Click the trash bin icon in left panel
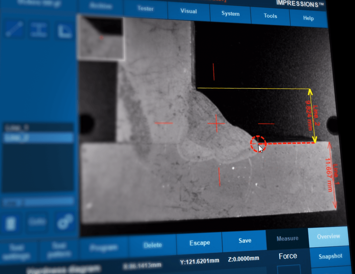355x274 pixels. tap(11, 223)
